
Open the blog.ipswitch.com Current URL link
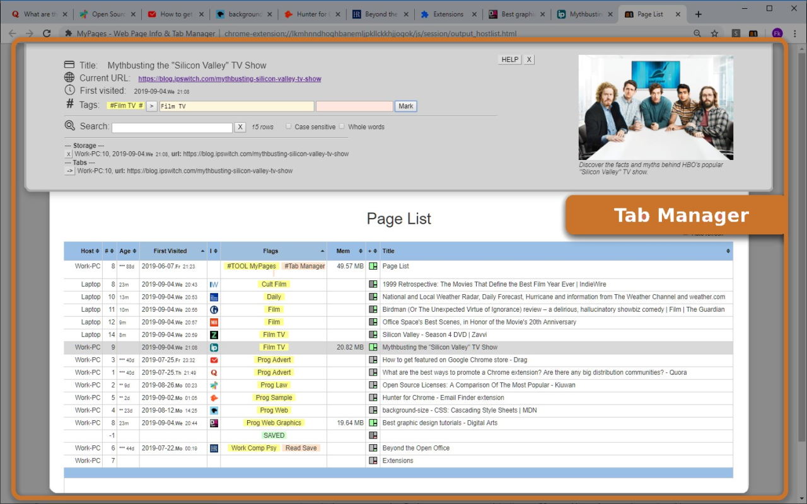[x=229, y=79]
